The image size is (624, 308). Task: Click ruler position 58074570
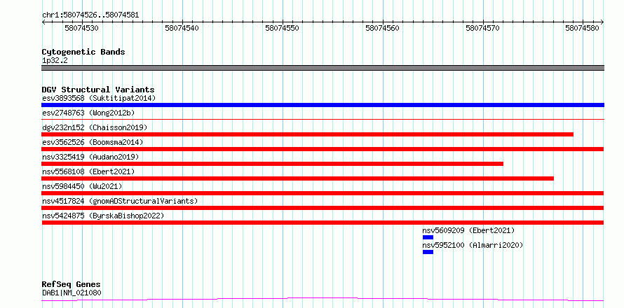tap(483, 29)
